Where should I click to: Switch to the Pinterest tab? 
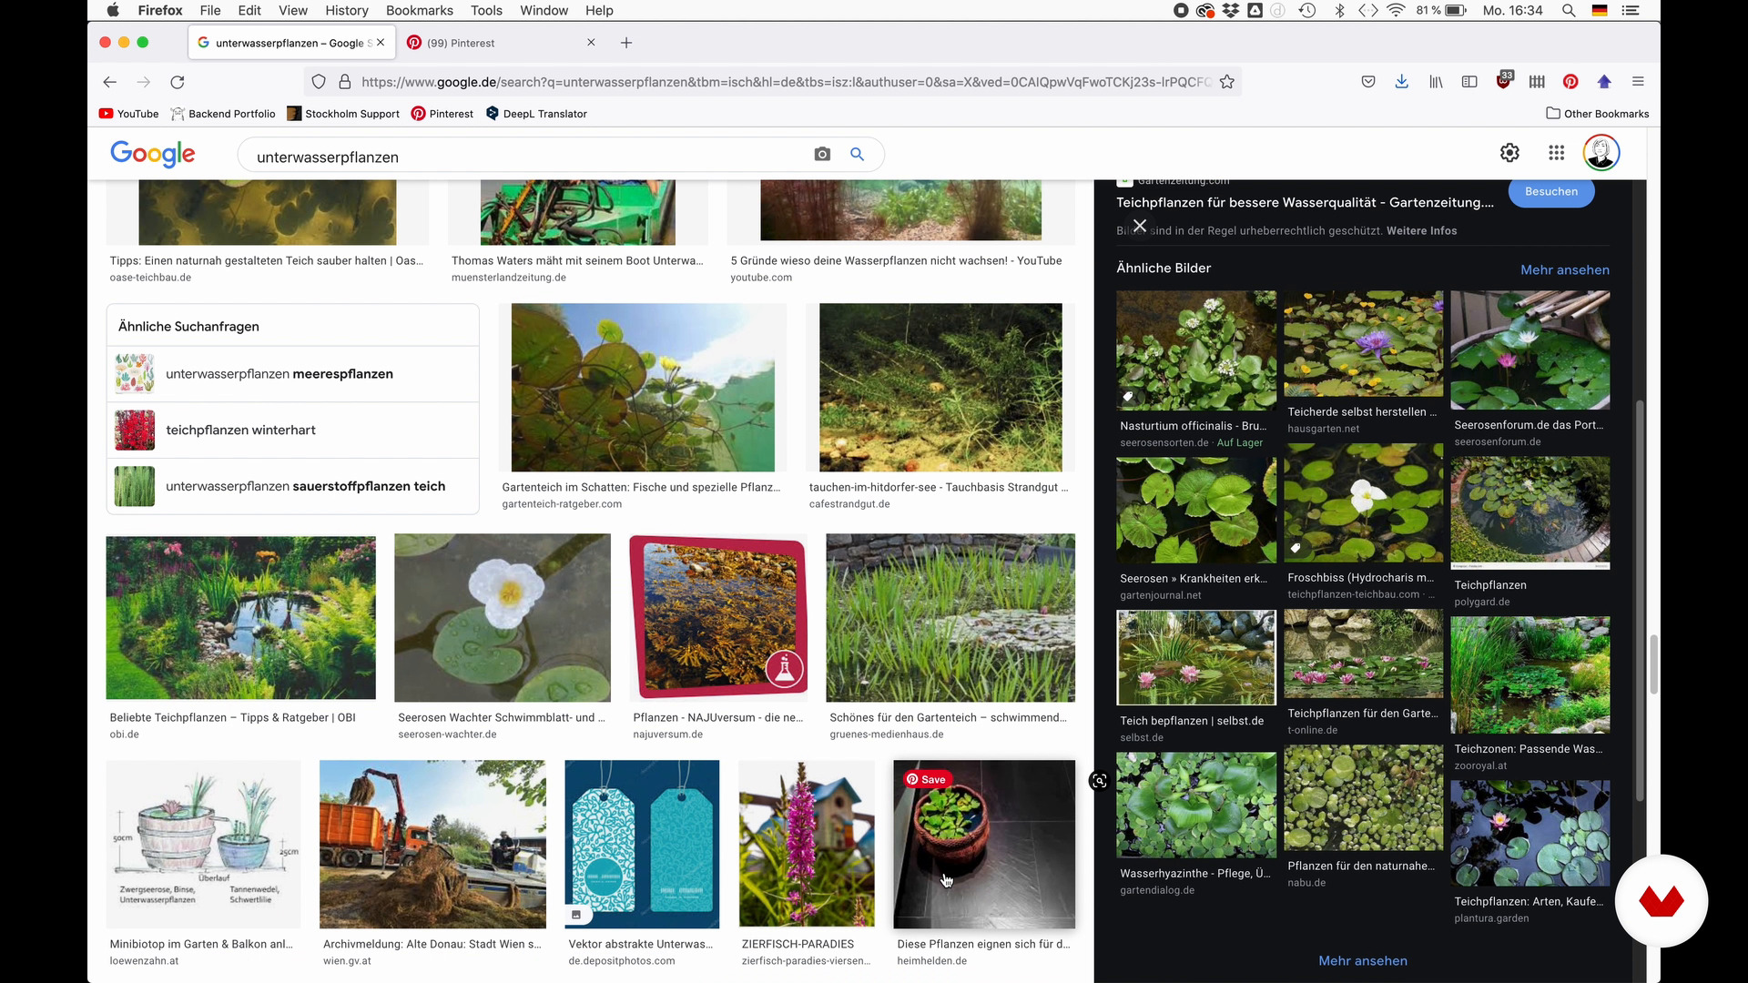(x=501, y=43)
